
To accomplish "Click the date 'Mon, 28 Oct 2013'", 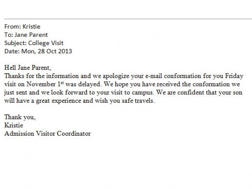I will coord(47,51).
